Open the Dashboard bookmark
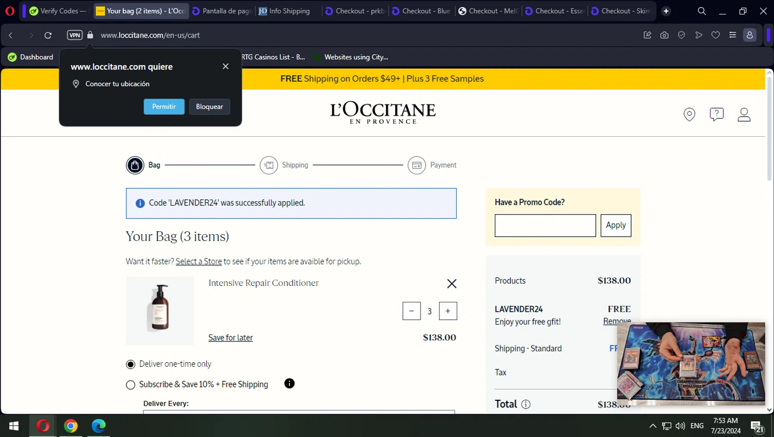 pos(30,57)
